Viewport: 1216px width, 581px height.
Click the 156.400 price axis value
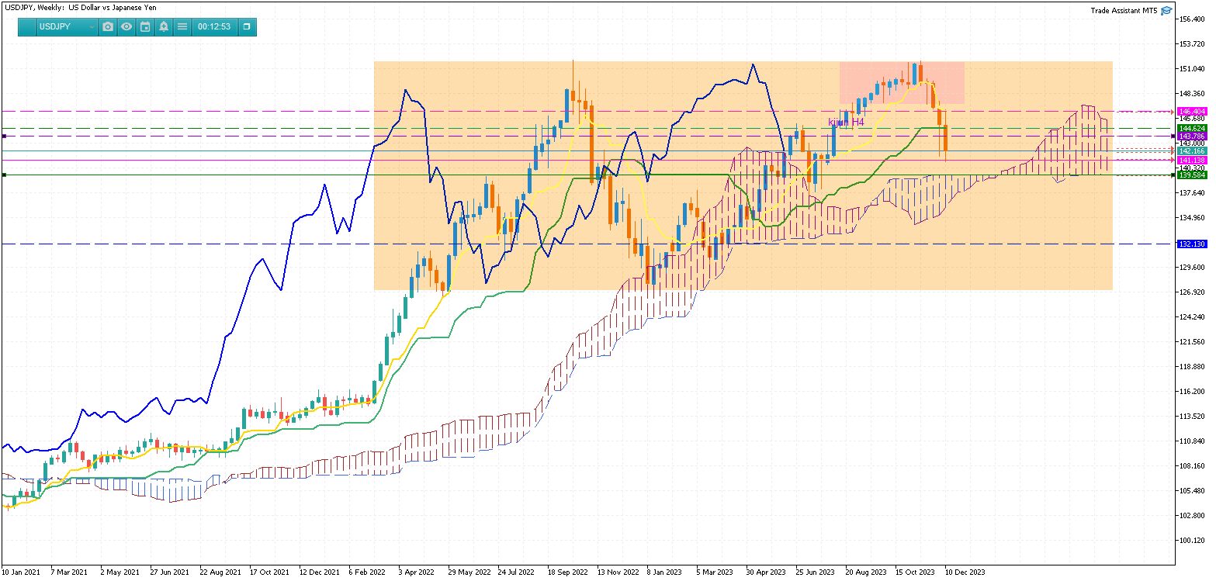click(1192, 19)
